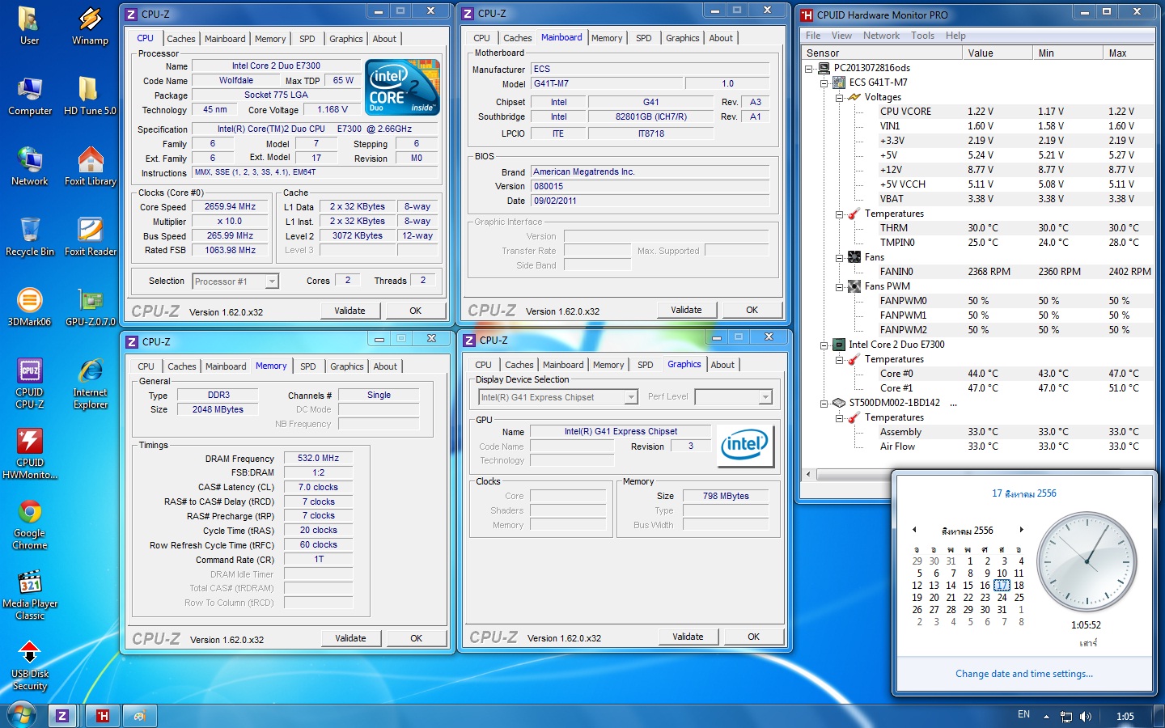Collapse the Fans PWM tree node
The image size is (1165, 728).
(x=839, y=286)
